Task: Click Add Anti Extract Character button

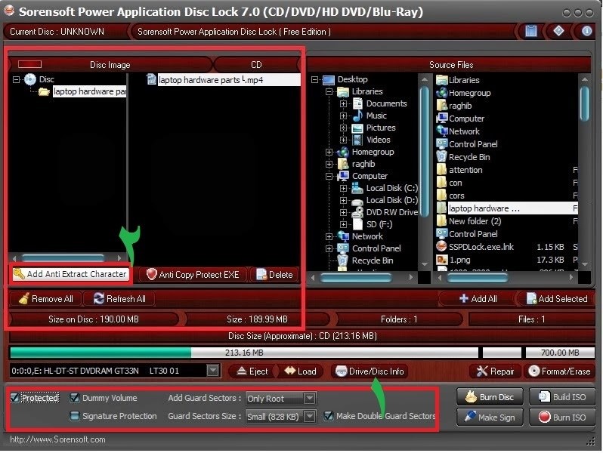Action: coord(70,274)
